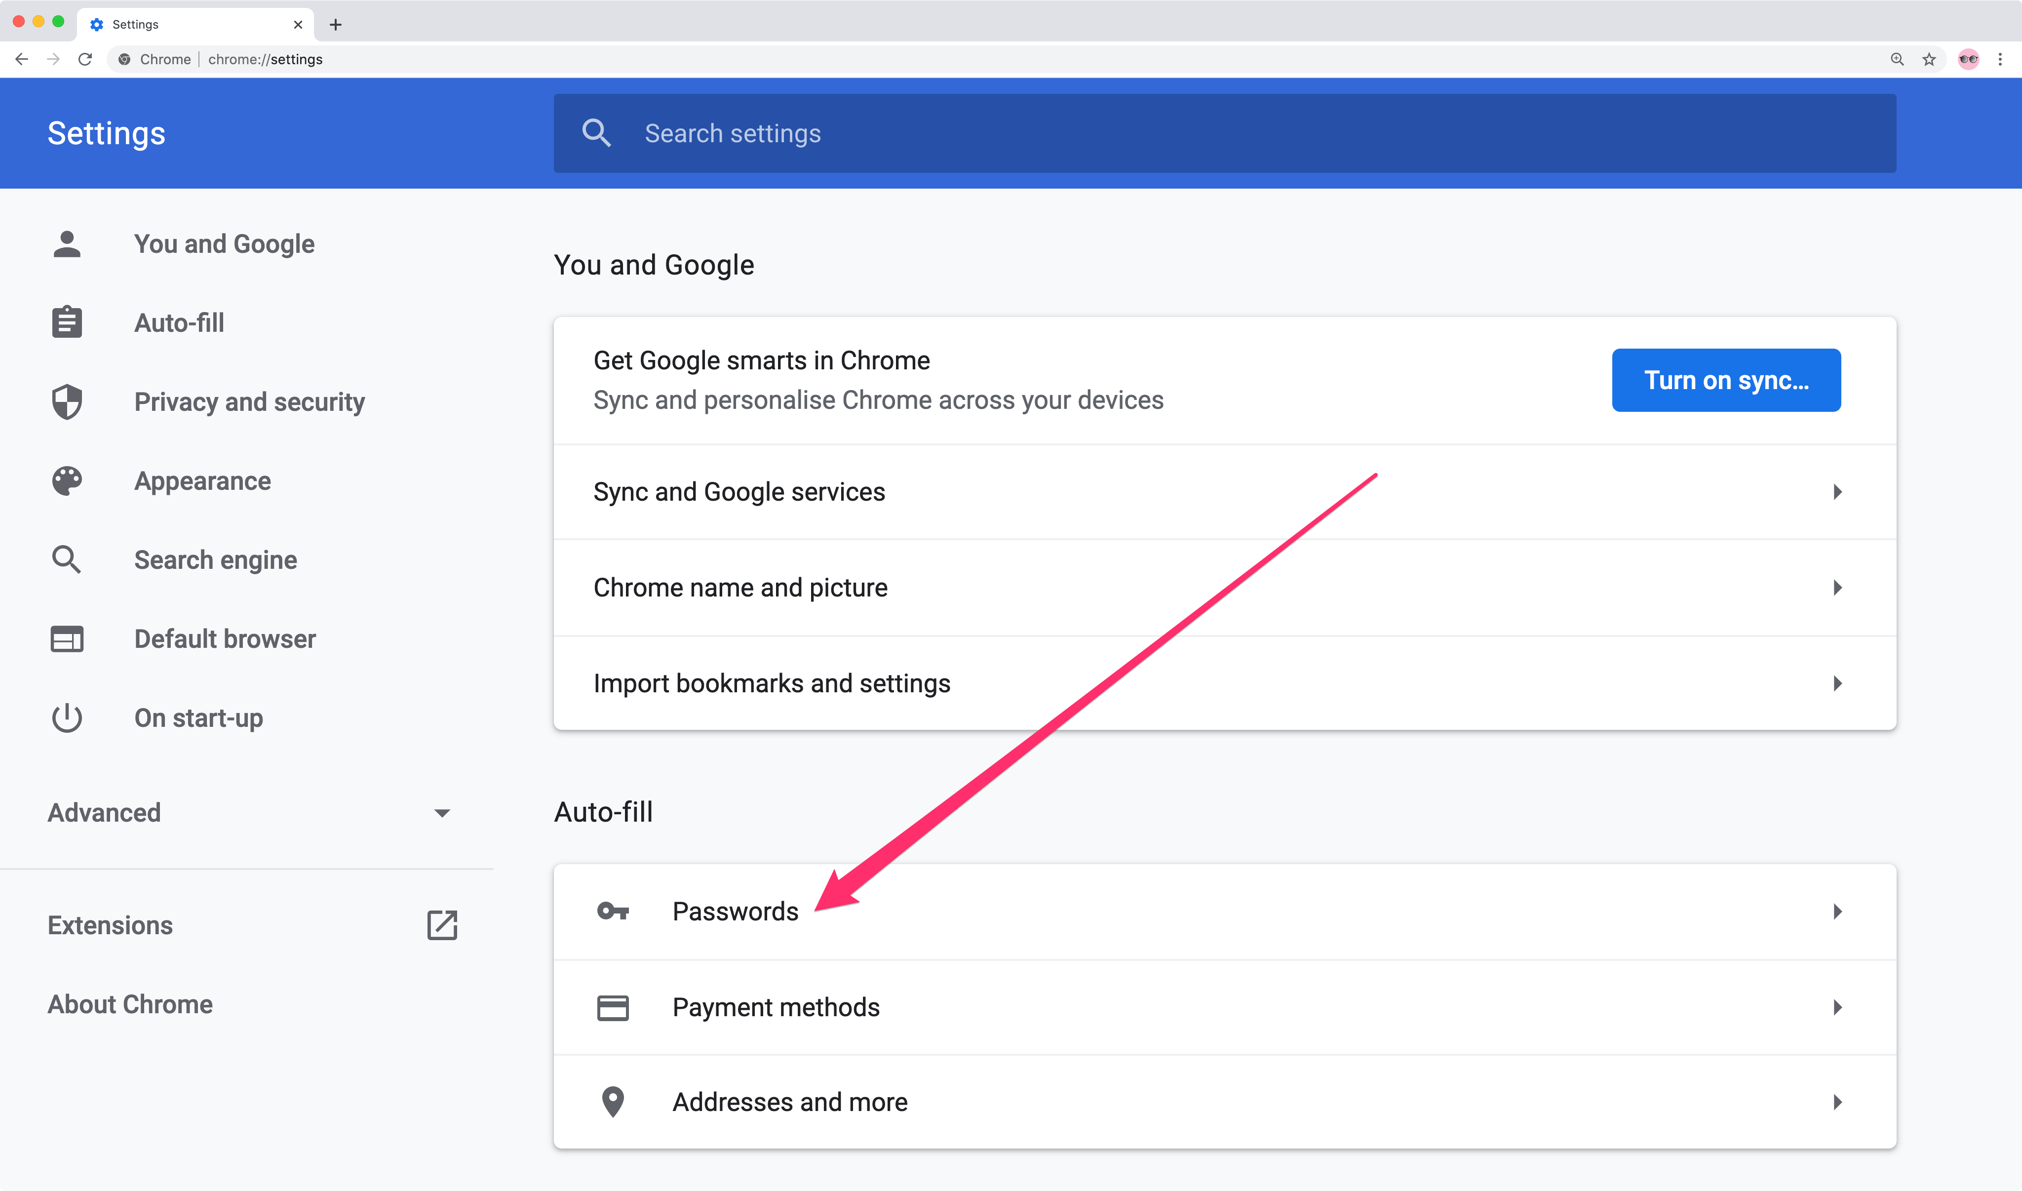Click the Default browser window icon

(67, 639)
